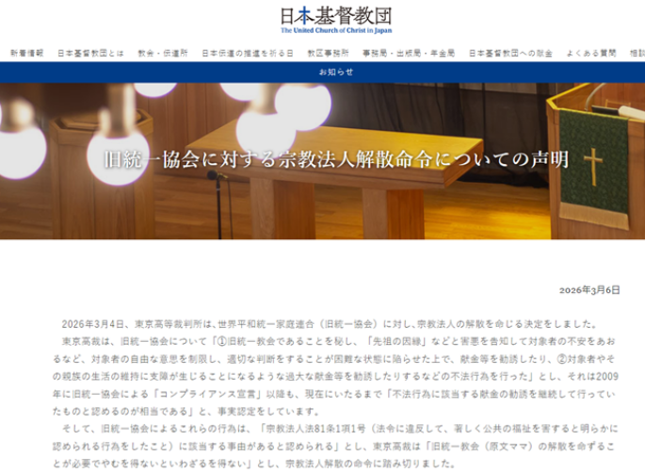Screen dimensions: 645x473
Task: Open the 新着情報 menu item
Action: coord(26,53)
